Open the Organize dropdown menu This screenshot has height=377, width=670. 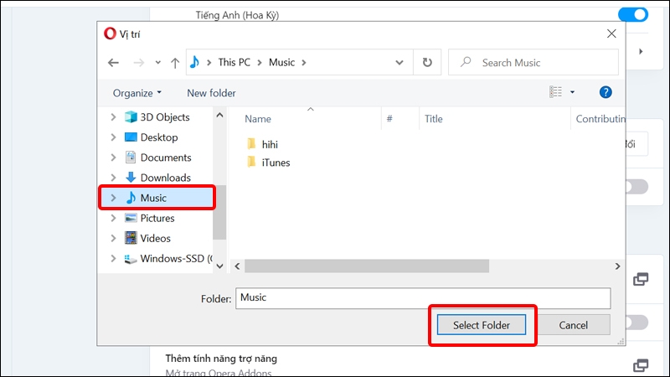click(137, 93)
